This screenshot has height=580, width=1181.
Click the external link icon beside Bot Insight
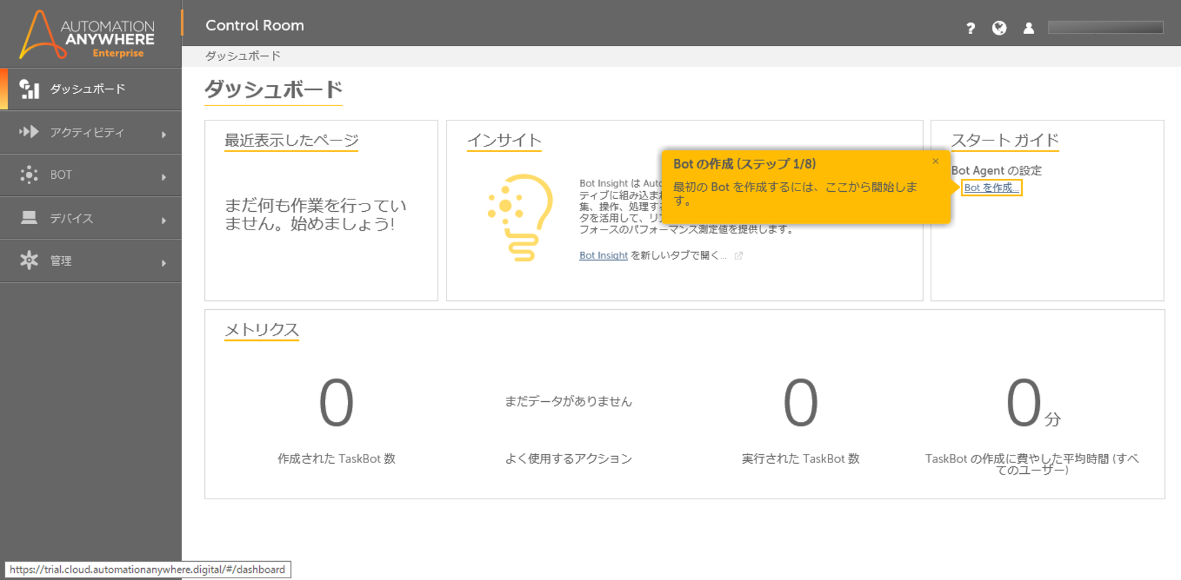pos(739,255)
